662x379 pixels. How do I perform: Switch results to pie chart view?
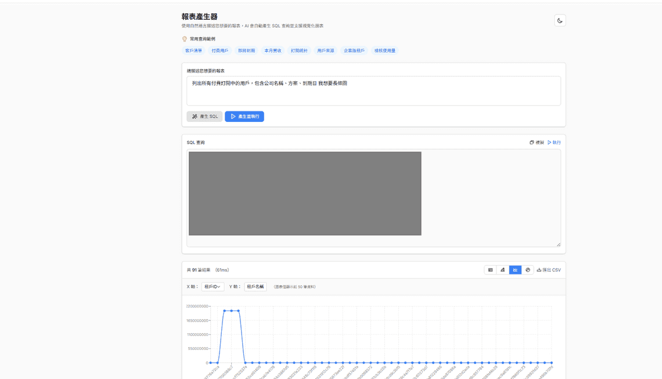pyautogui.click(x=527, y=270)
